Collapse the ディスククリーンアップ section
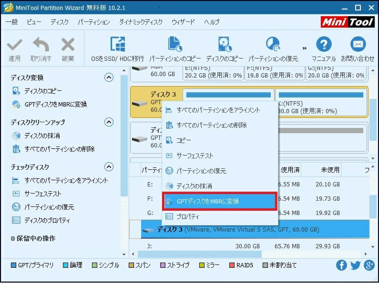The width and height of the screenshot is (379, 283). pyautogui.click(x=109, y=122)
